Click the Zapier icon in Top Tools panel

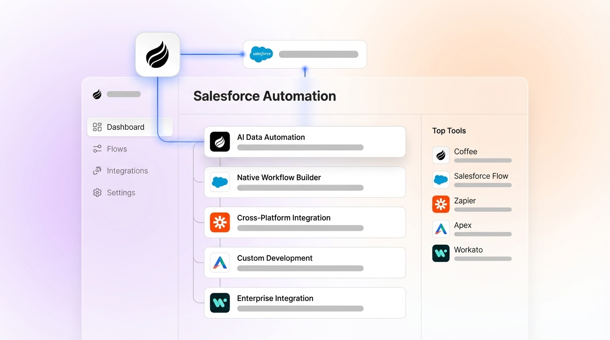coord(441,204)
